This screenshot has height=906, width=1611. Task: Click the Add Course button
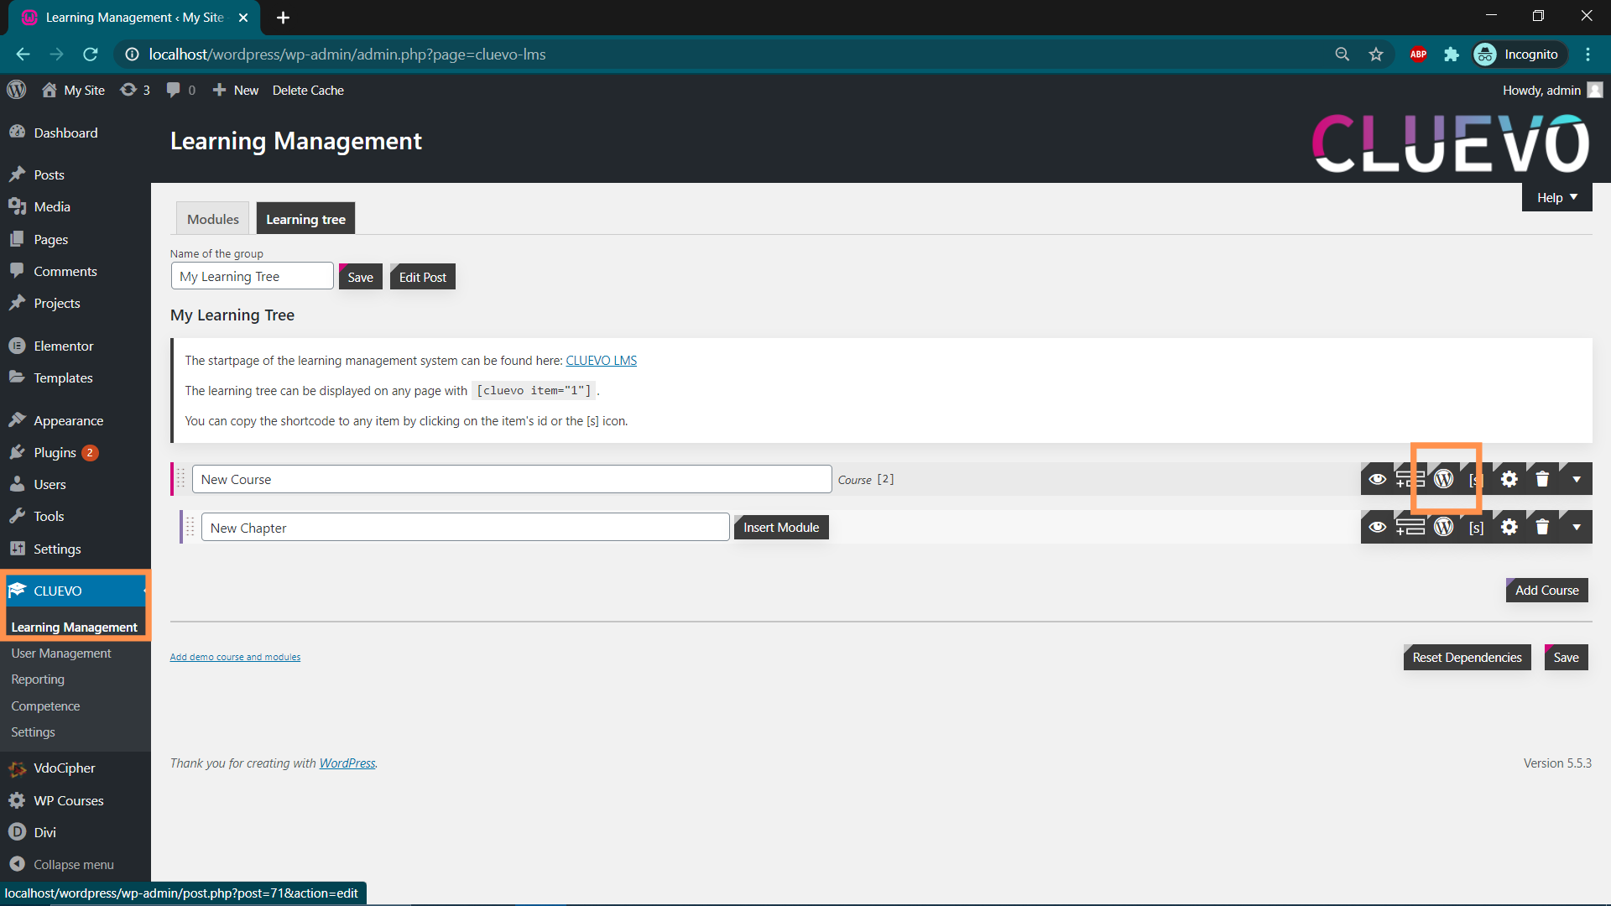pyautogui.click(x=1546, y=591)
